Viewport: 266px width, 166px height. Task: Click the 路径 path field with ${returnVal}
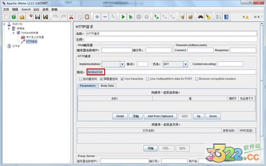[x=171, y=72]
